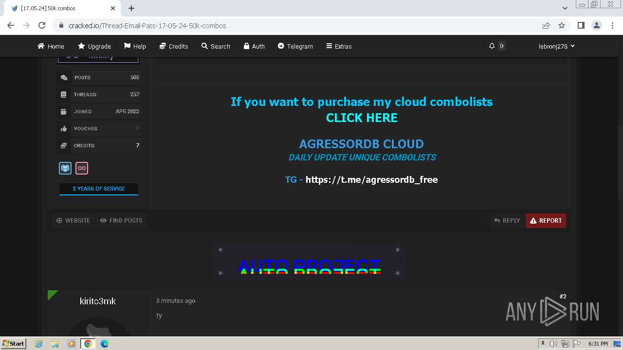Switch to Chrome in the taskbar
Viewport: 623px width, 350px height.
88,344
